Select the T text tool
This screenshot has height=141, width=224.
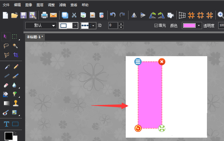click(6, 124)
